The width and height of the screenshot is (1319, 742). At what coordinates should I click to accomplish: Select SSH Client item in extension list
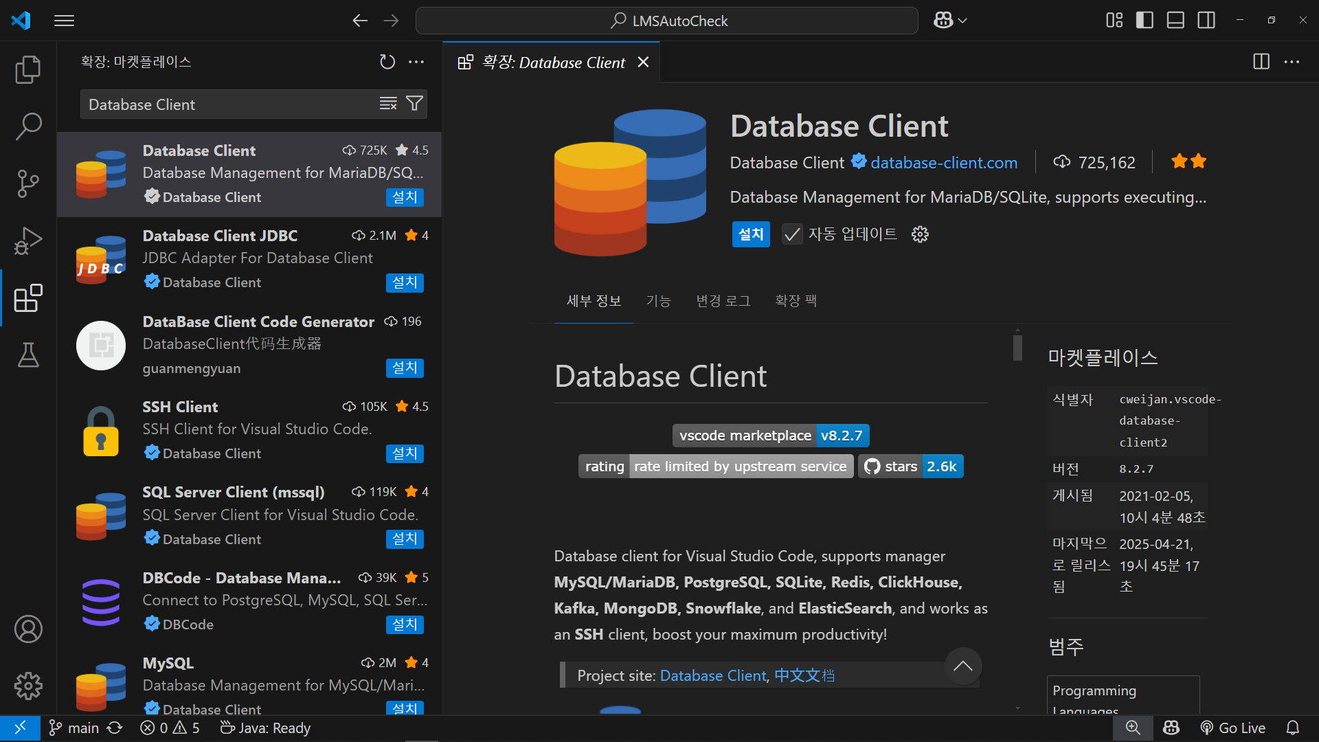[249, 431]
